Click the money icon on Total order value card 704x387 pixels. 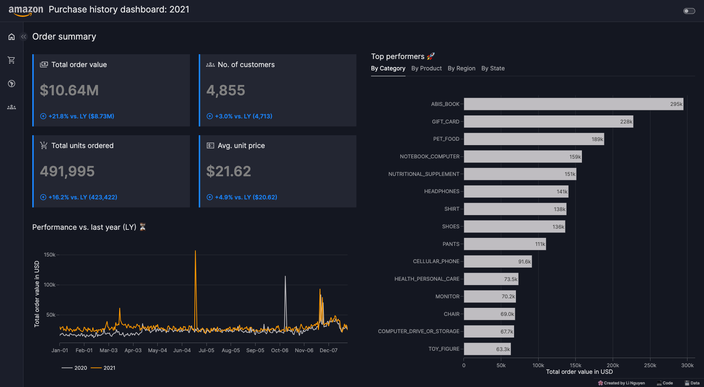pyautogui.click(x=44, y=64)
